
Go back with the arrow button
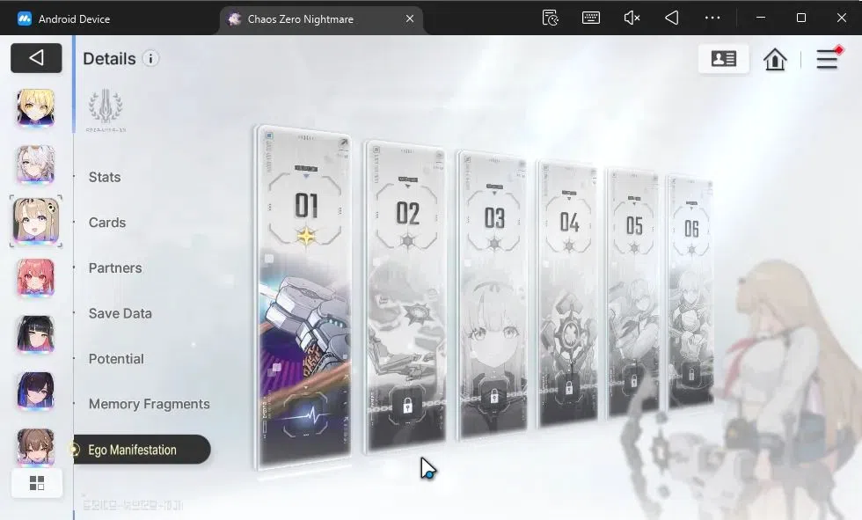[x=36, y=58]
